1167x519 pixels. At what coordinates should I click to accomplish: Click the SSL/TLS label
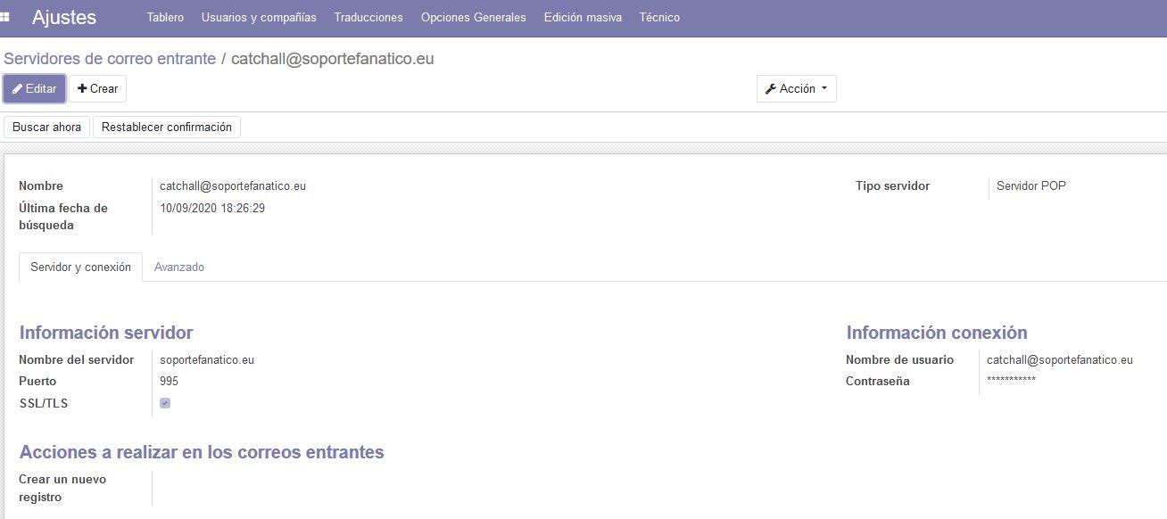click(44, 403)
